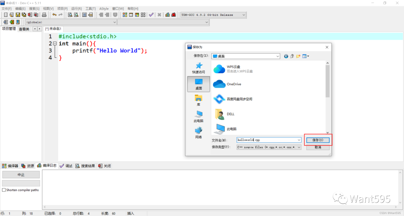The image size is (404, 216).
Task: Click the Insert green-arrow icon in second toolbar
Action: click(x=12, y=22)
